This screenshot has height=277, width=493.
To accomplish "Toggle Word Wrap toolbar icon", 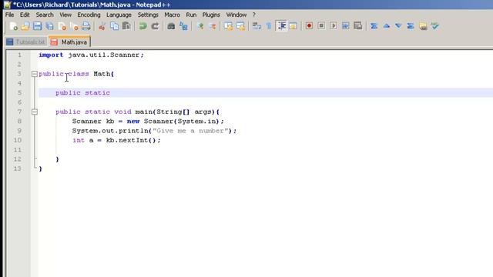I will click(x=257, y=26).
